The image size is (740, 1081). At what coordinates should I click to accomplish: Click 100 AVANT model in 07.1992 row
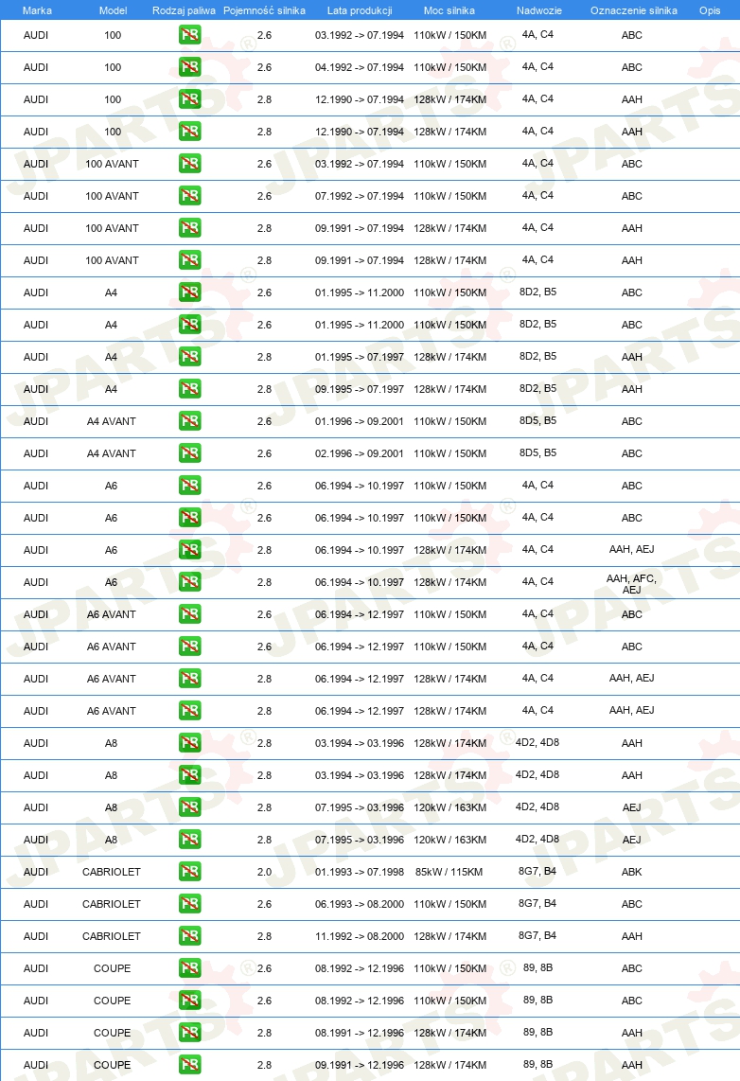coord(113,196)
